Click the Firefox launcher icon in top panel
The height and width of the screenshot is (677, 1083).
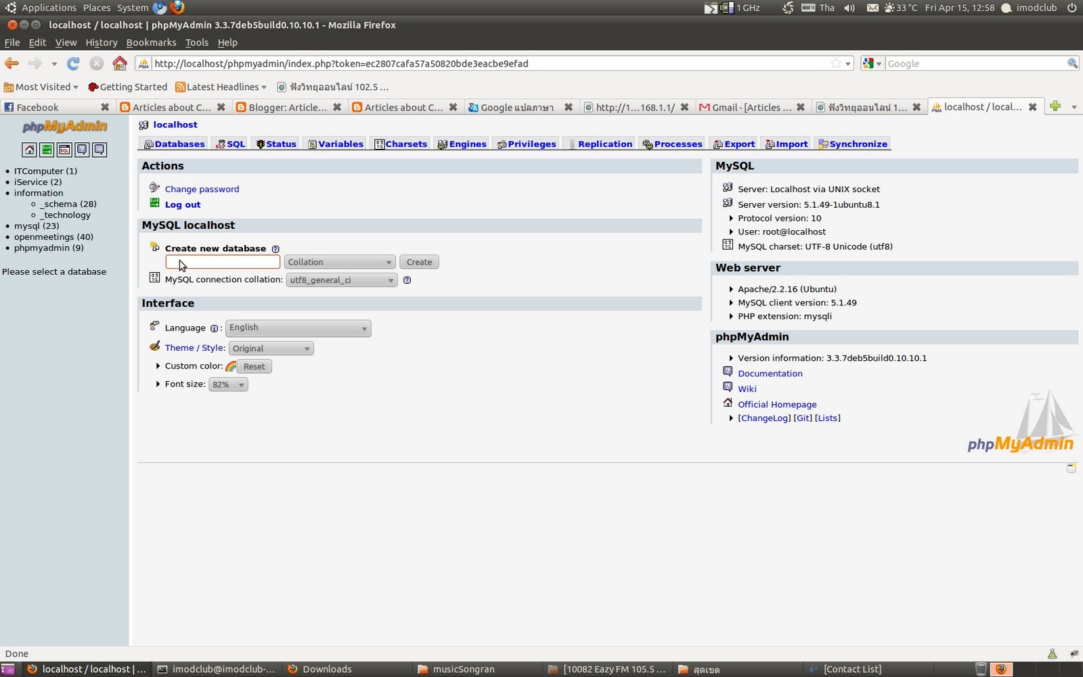point(177,7)
